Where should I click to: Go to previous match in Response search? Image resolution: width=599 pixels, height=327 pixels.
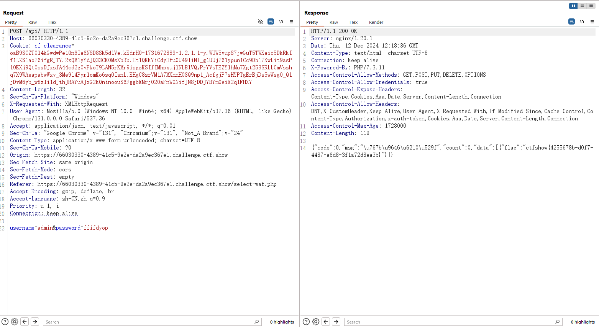pos(326,322)
